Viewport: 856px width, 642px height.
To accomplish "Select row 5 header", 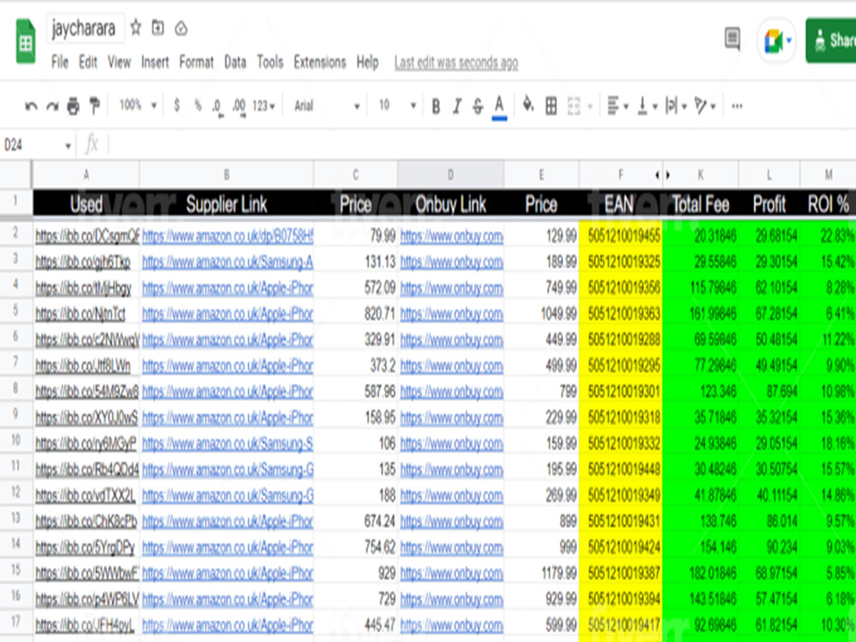I will tap(15, 312).
